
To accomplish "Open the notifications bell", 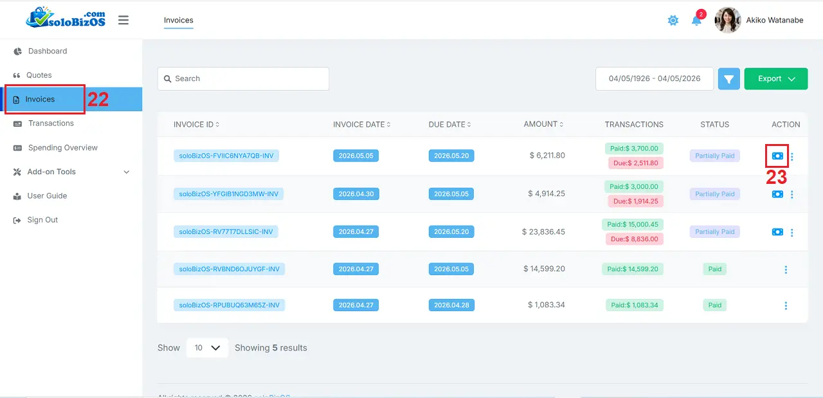I will pos(696,21).
